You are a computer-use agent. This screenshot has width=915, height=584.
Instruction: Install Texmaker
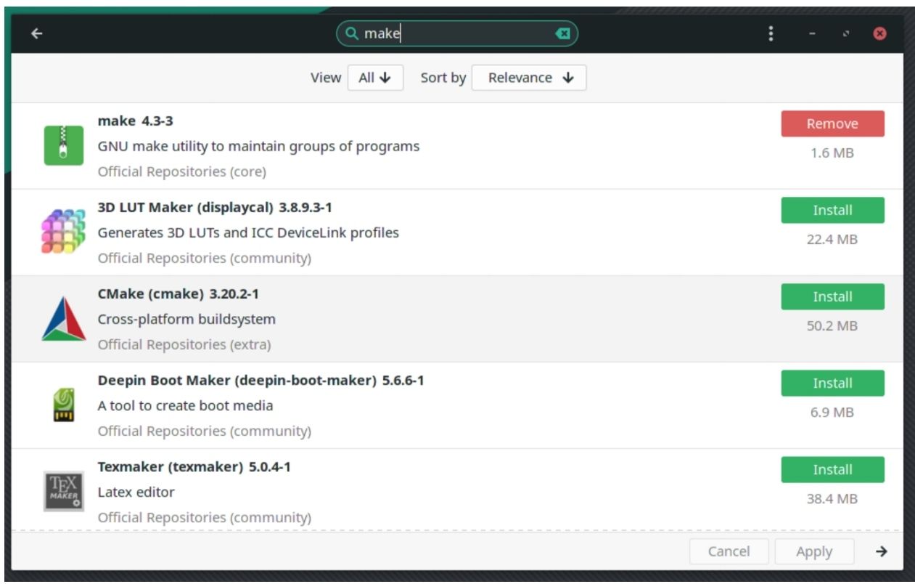[x=832, y=469]
